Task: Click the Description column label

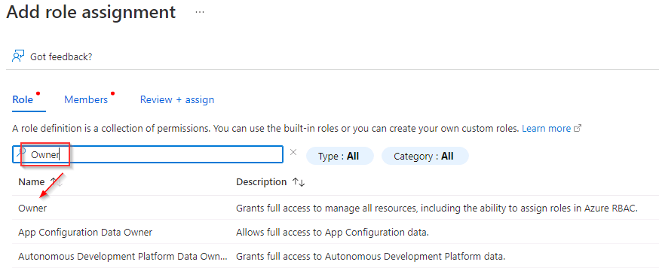Action: 262,182
